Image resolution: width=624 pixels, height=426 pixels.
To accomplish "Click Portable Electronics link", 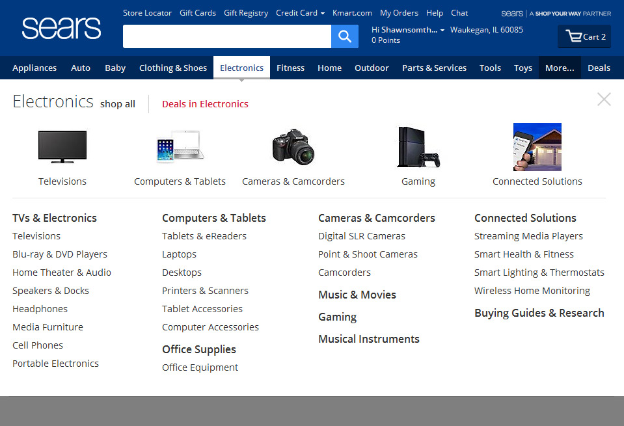I will click(55, 364).
